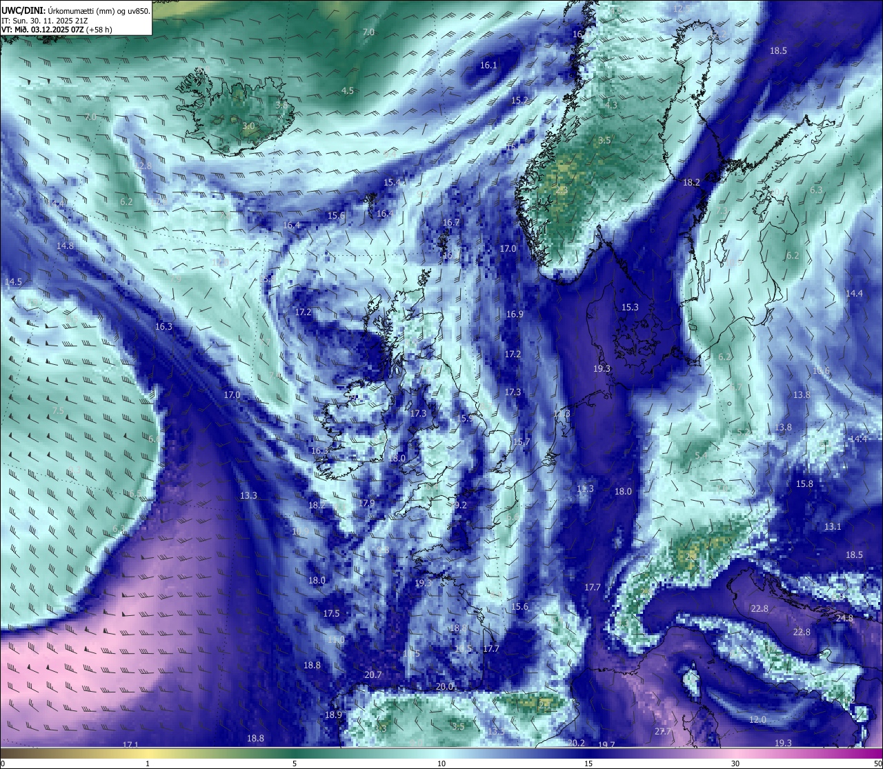
Task: Click the map value 15.7
Action: point(522,441)
